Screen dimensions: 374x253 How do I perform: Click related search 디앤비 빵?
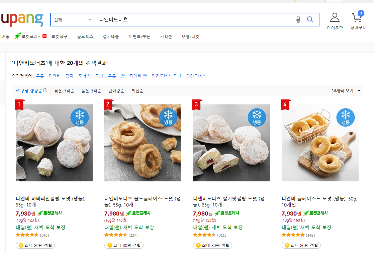tap(138, 76)
